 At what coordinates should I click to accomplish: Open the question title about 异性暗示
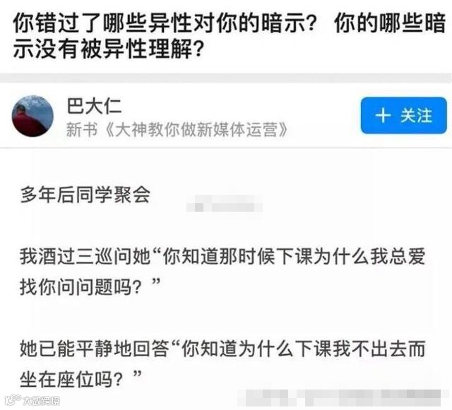pyautogui.click(x=229, y=36)
